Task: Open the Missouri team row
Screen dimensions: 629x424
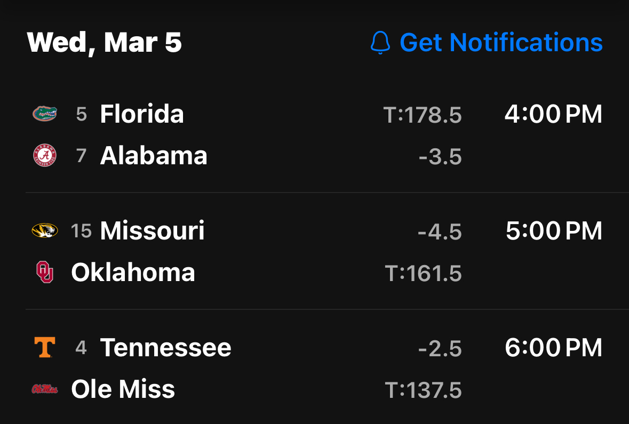Action: coord(152,231)
